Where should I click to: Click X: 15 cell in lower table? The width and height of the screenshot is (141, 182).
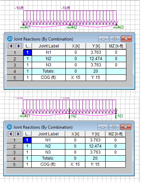[x=75, y=164]
